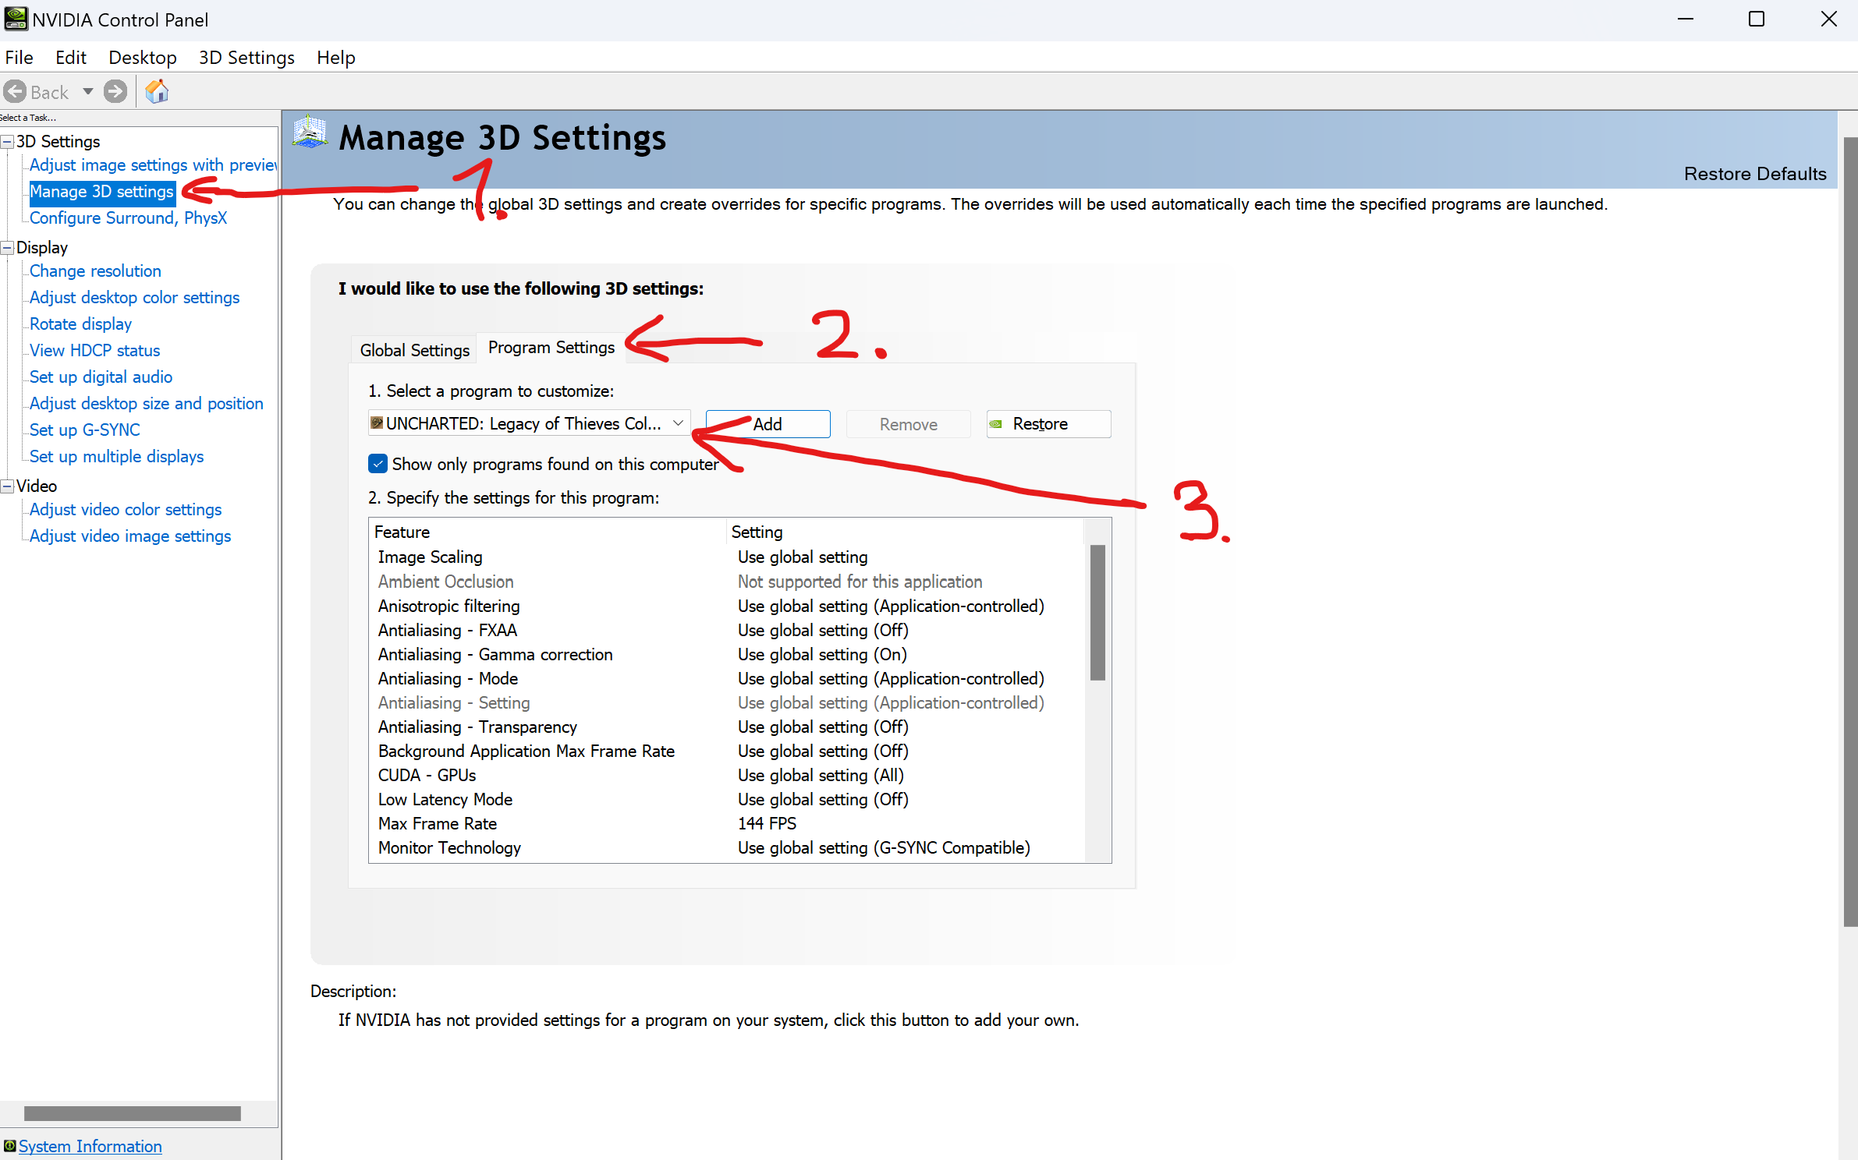Open the program selection dropdown
1858x1160 pixels.
point(678,423)
